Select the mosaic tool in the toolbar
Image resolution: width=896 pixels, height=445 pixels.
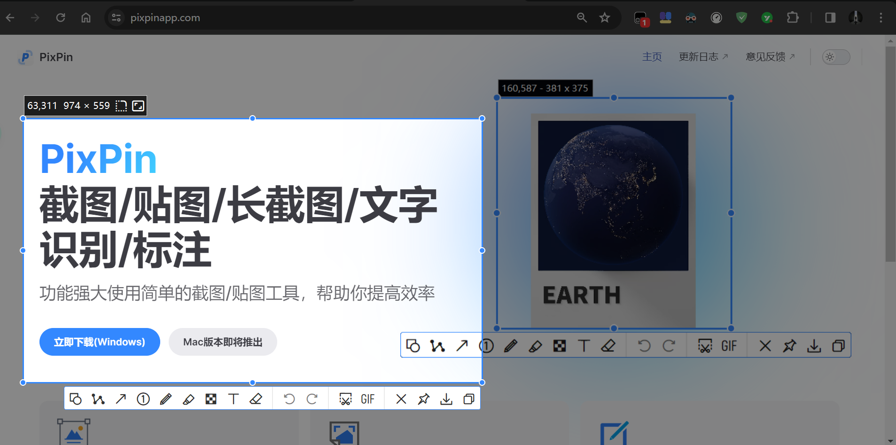click(x=210, y=398)
